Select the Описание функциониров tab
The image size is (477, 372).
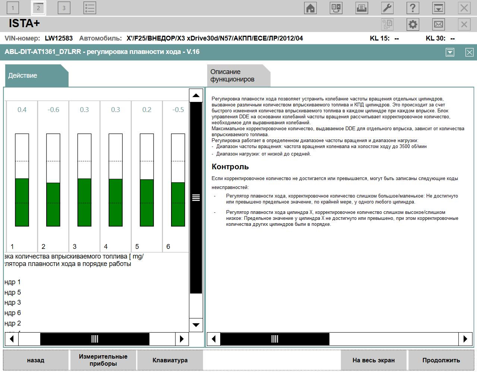(x=238, y=76)
